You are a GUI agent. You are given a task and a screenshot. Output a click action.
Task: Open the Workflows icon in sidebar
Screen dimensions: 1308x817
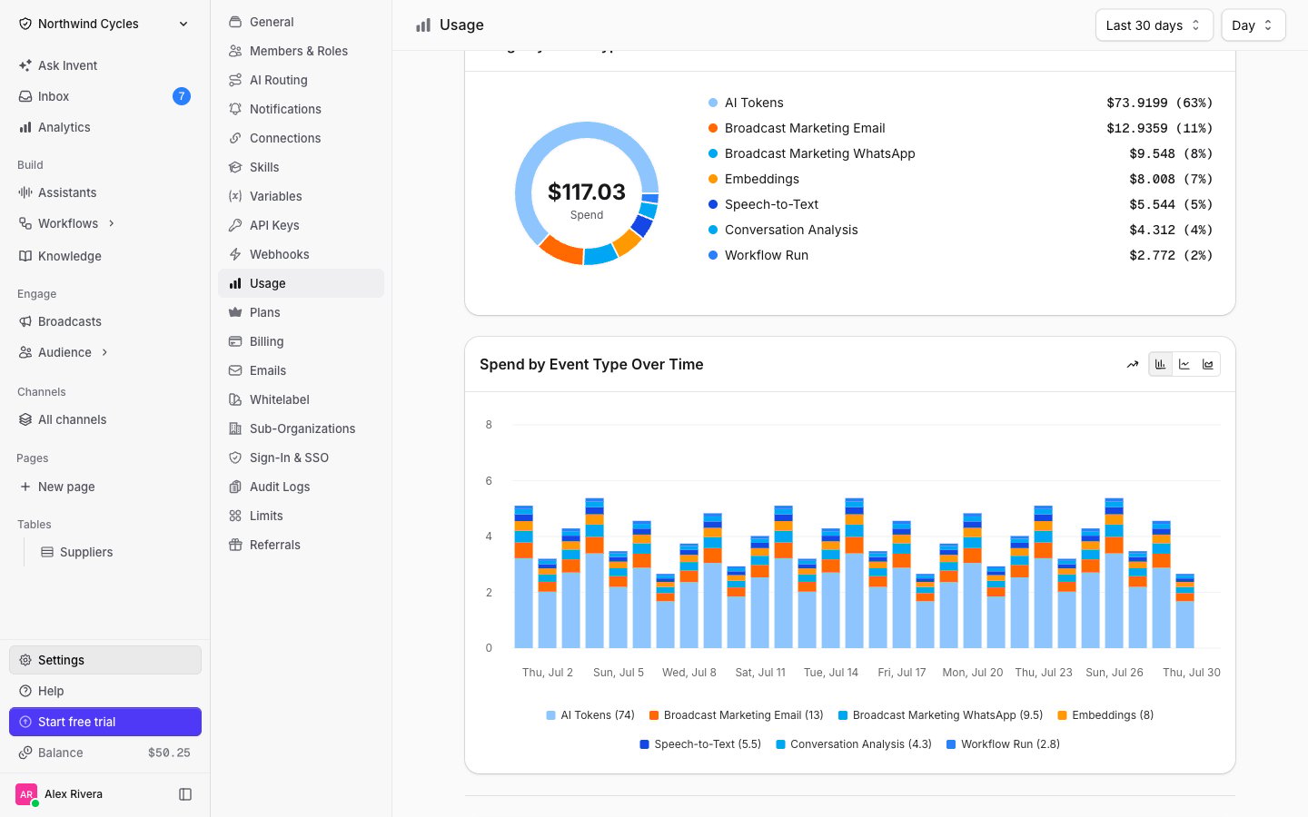tap(25, 223)
